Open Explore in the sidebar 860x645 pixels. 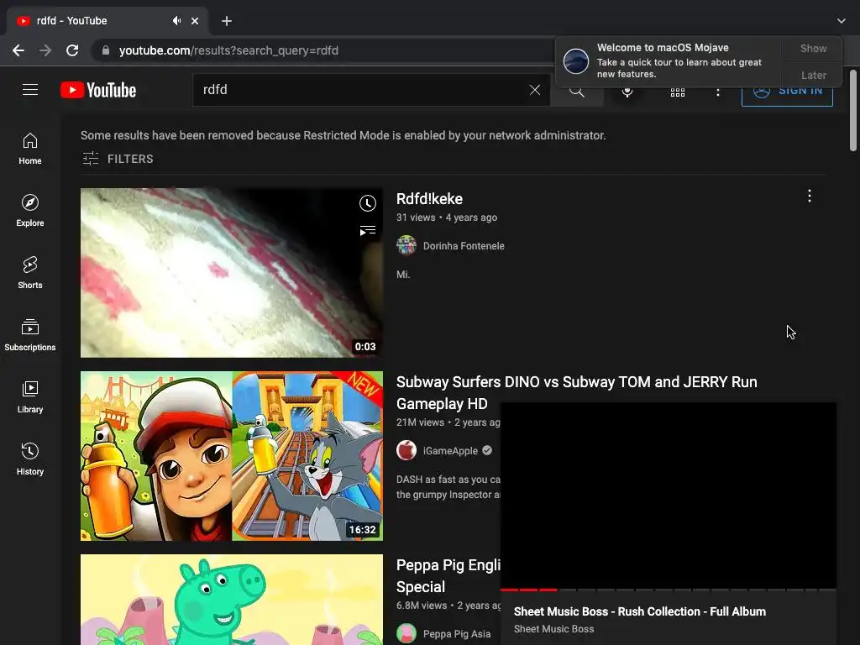pyautogui.click(x=30, y=211)
